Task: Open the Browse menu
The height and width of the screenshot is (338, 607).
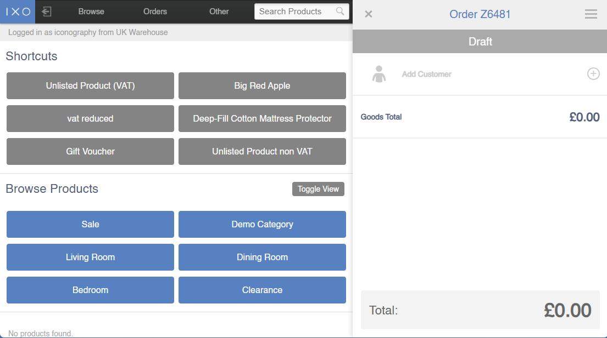Action: tap(91, 12)
